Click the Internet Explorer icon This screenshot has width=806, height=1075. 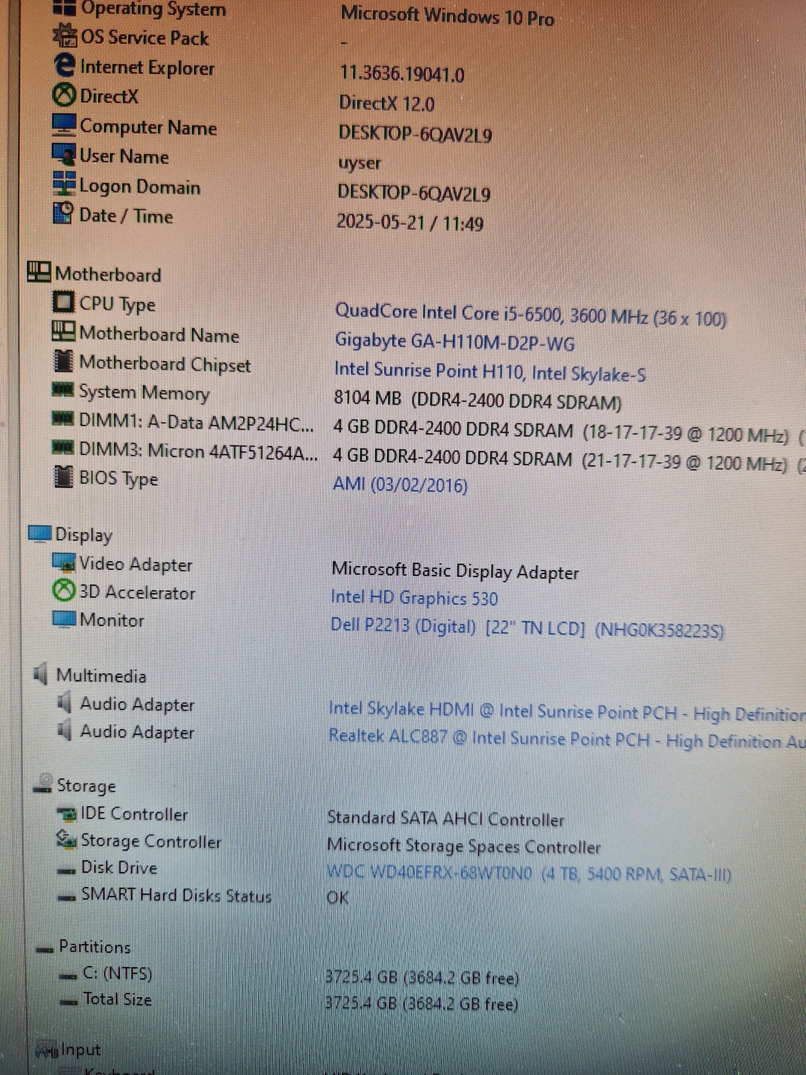click(65, 66)
